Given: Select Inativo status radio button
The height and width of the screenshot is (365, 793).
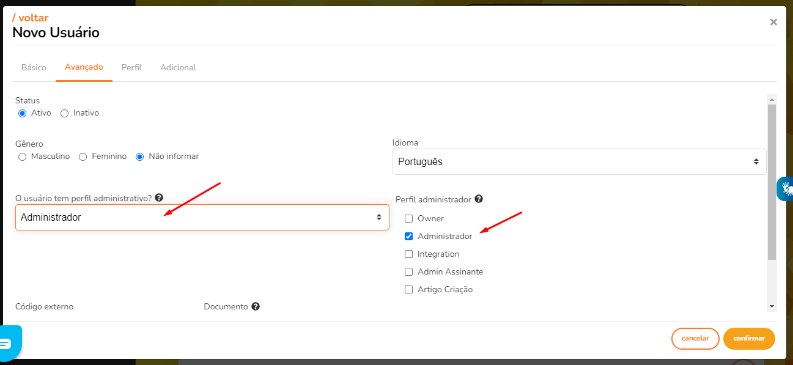Looking at the screenshot, I should point(64,113).
